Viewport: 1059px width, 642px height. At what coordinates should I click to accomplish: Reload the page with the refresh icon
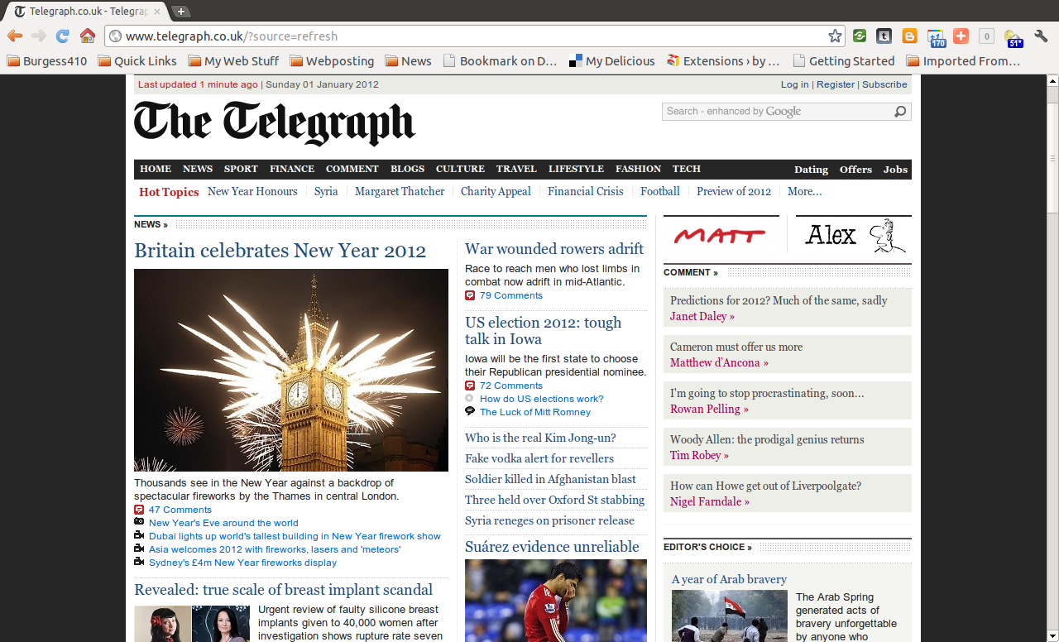pyautogui.click(x=62, y=36)
